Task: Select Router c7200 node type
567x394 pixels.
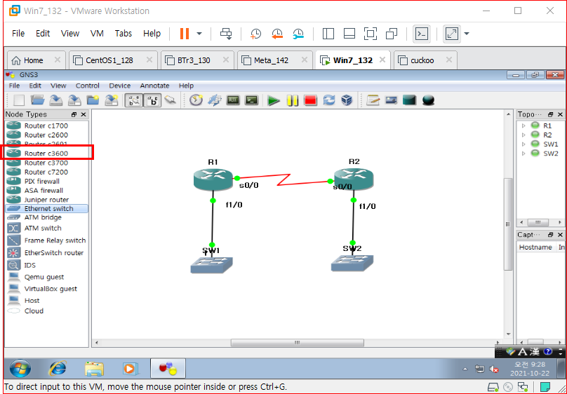Action: pyautogui.click(x=47, y=172)
